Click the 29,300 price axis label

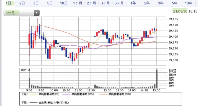coord(173,60)
